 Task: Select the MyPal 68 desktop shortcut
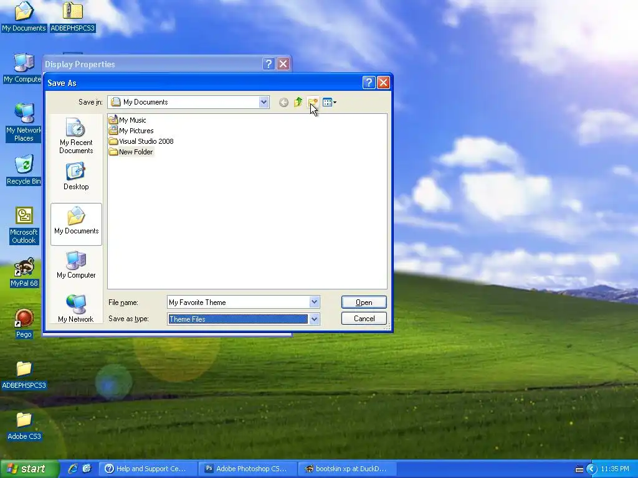point(24,273)
